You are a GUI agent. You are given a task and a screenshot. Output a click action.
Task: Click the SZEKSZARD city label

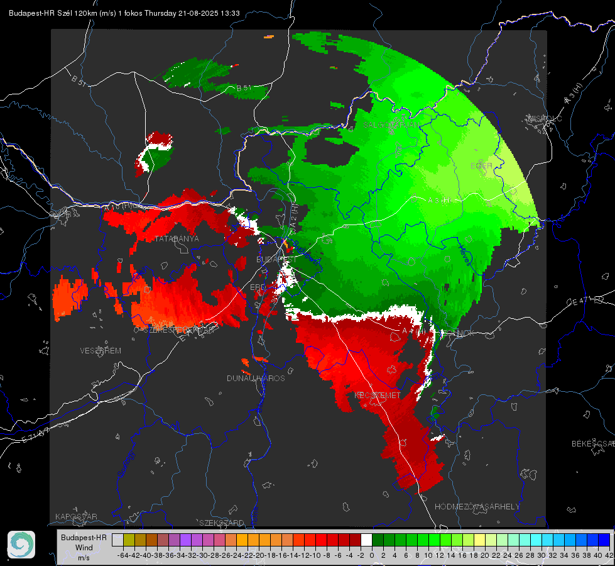point(222,523)
